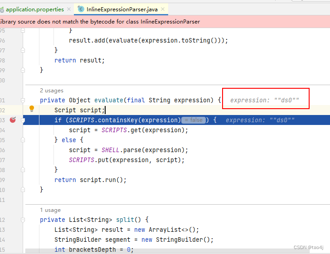
Task: Click the application.properties file icon
Action: pos(2,9)
